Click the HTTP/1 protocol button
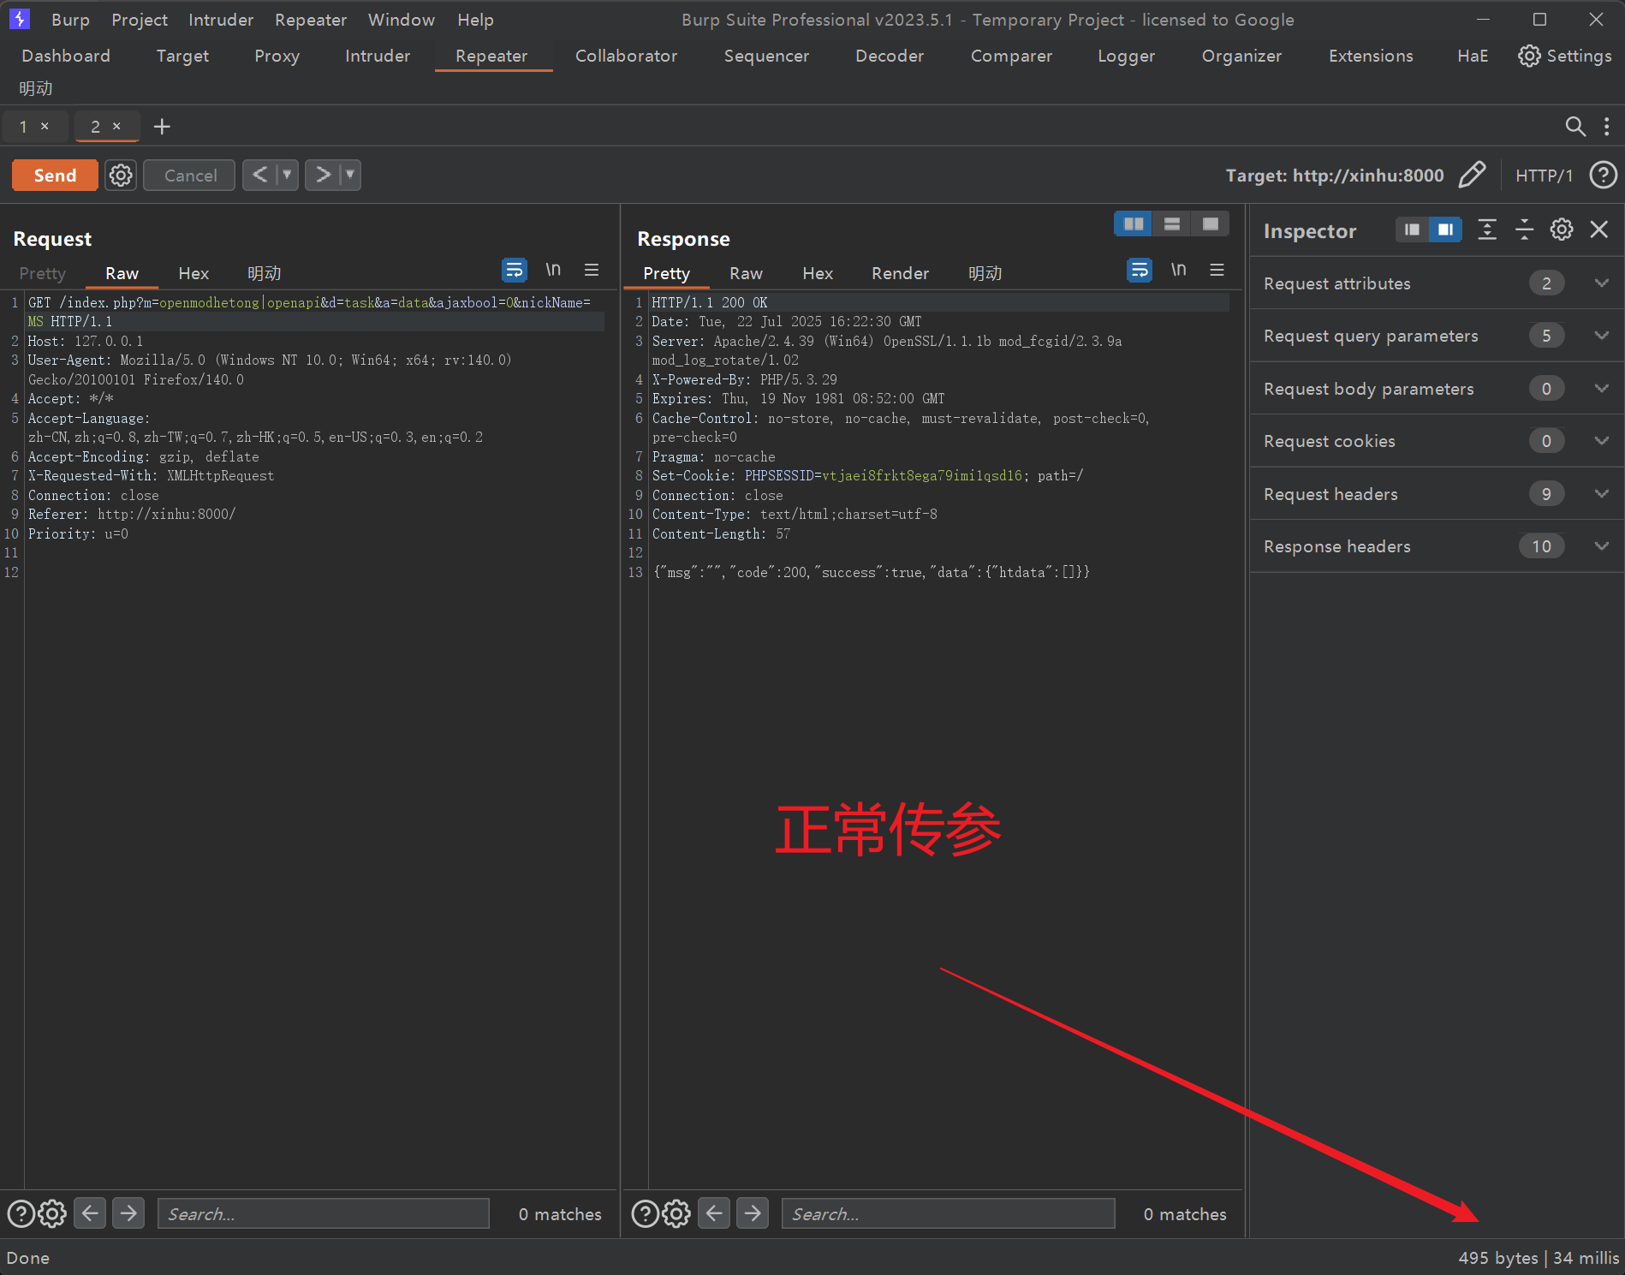This screenshot has width=1625, height=1275. (x=1544, y=176)
